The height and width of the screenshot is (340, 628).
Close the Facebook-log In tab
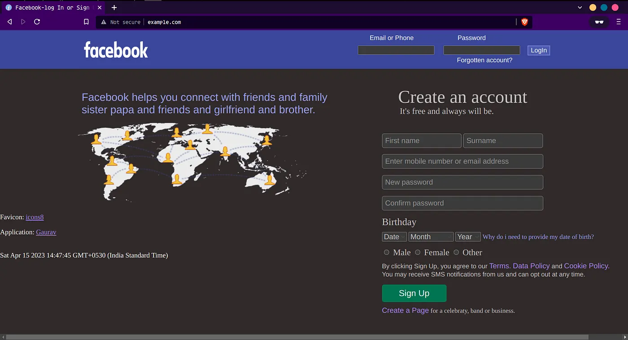pos(100,8)
